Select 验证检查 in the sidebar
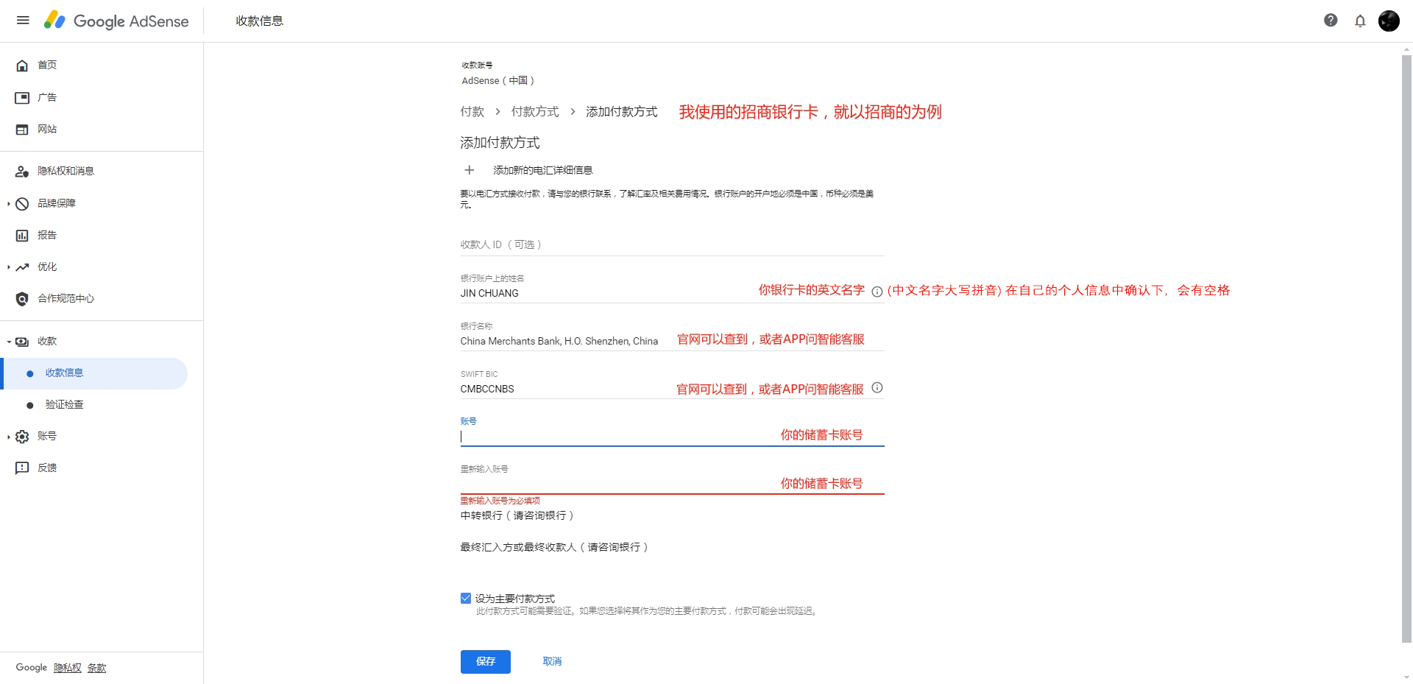 click(x=65, y=404)
